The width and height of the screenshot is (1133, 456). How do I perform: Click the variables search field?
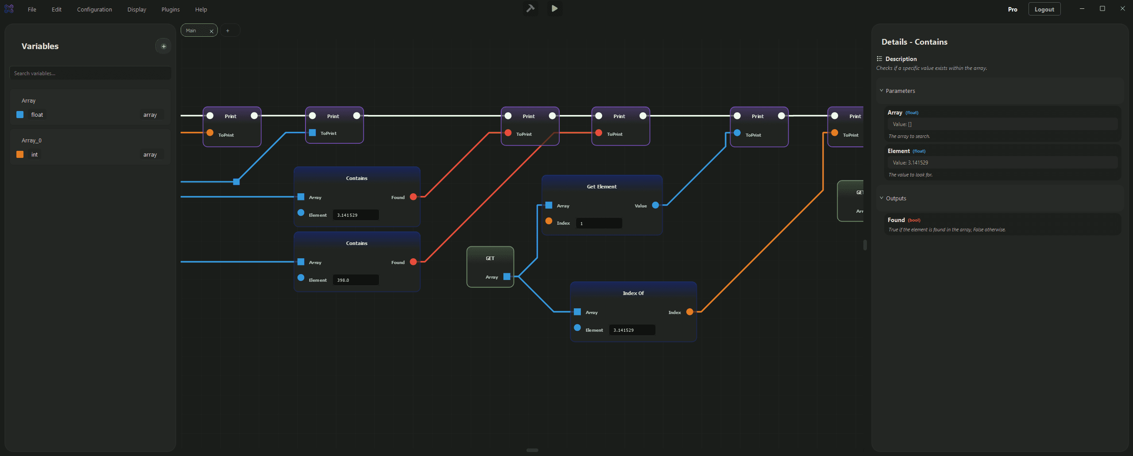coord(90,73)
